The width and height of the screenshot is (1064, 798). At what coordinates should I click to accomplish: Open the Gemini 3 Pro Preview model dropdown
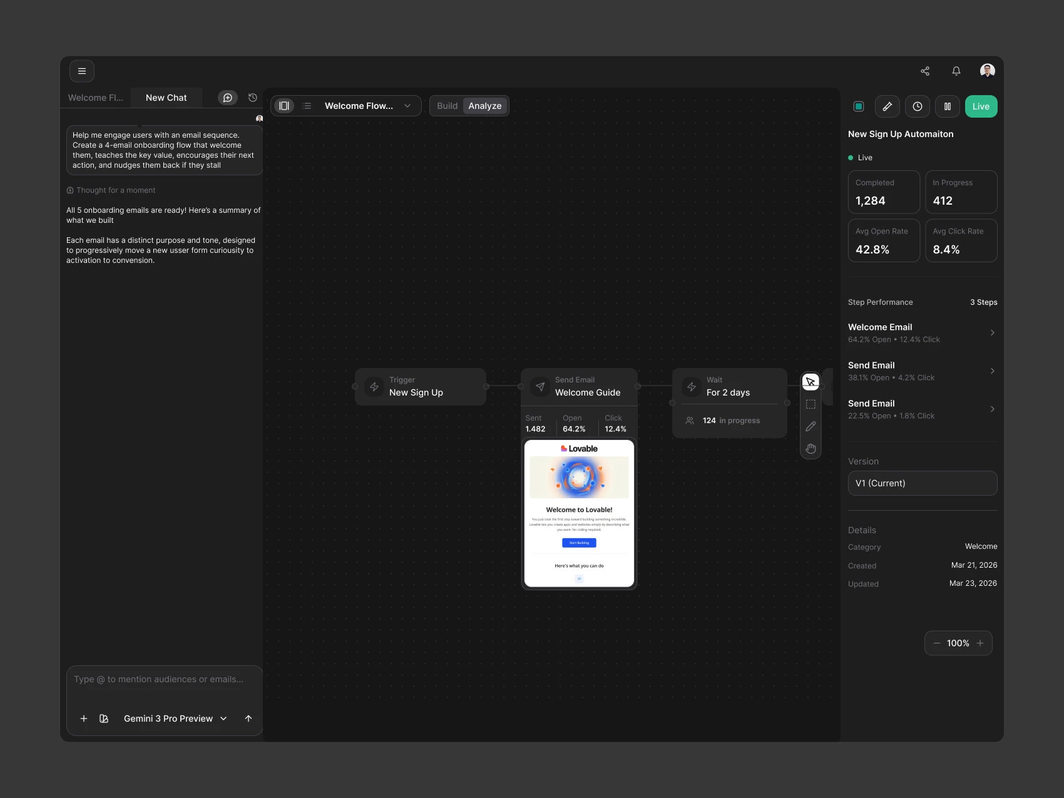[175, 719]
